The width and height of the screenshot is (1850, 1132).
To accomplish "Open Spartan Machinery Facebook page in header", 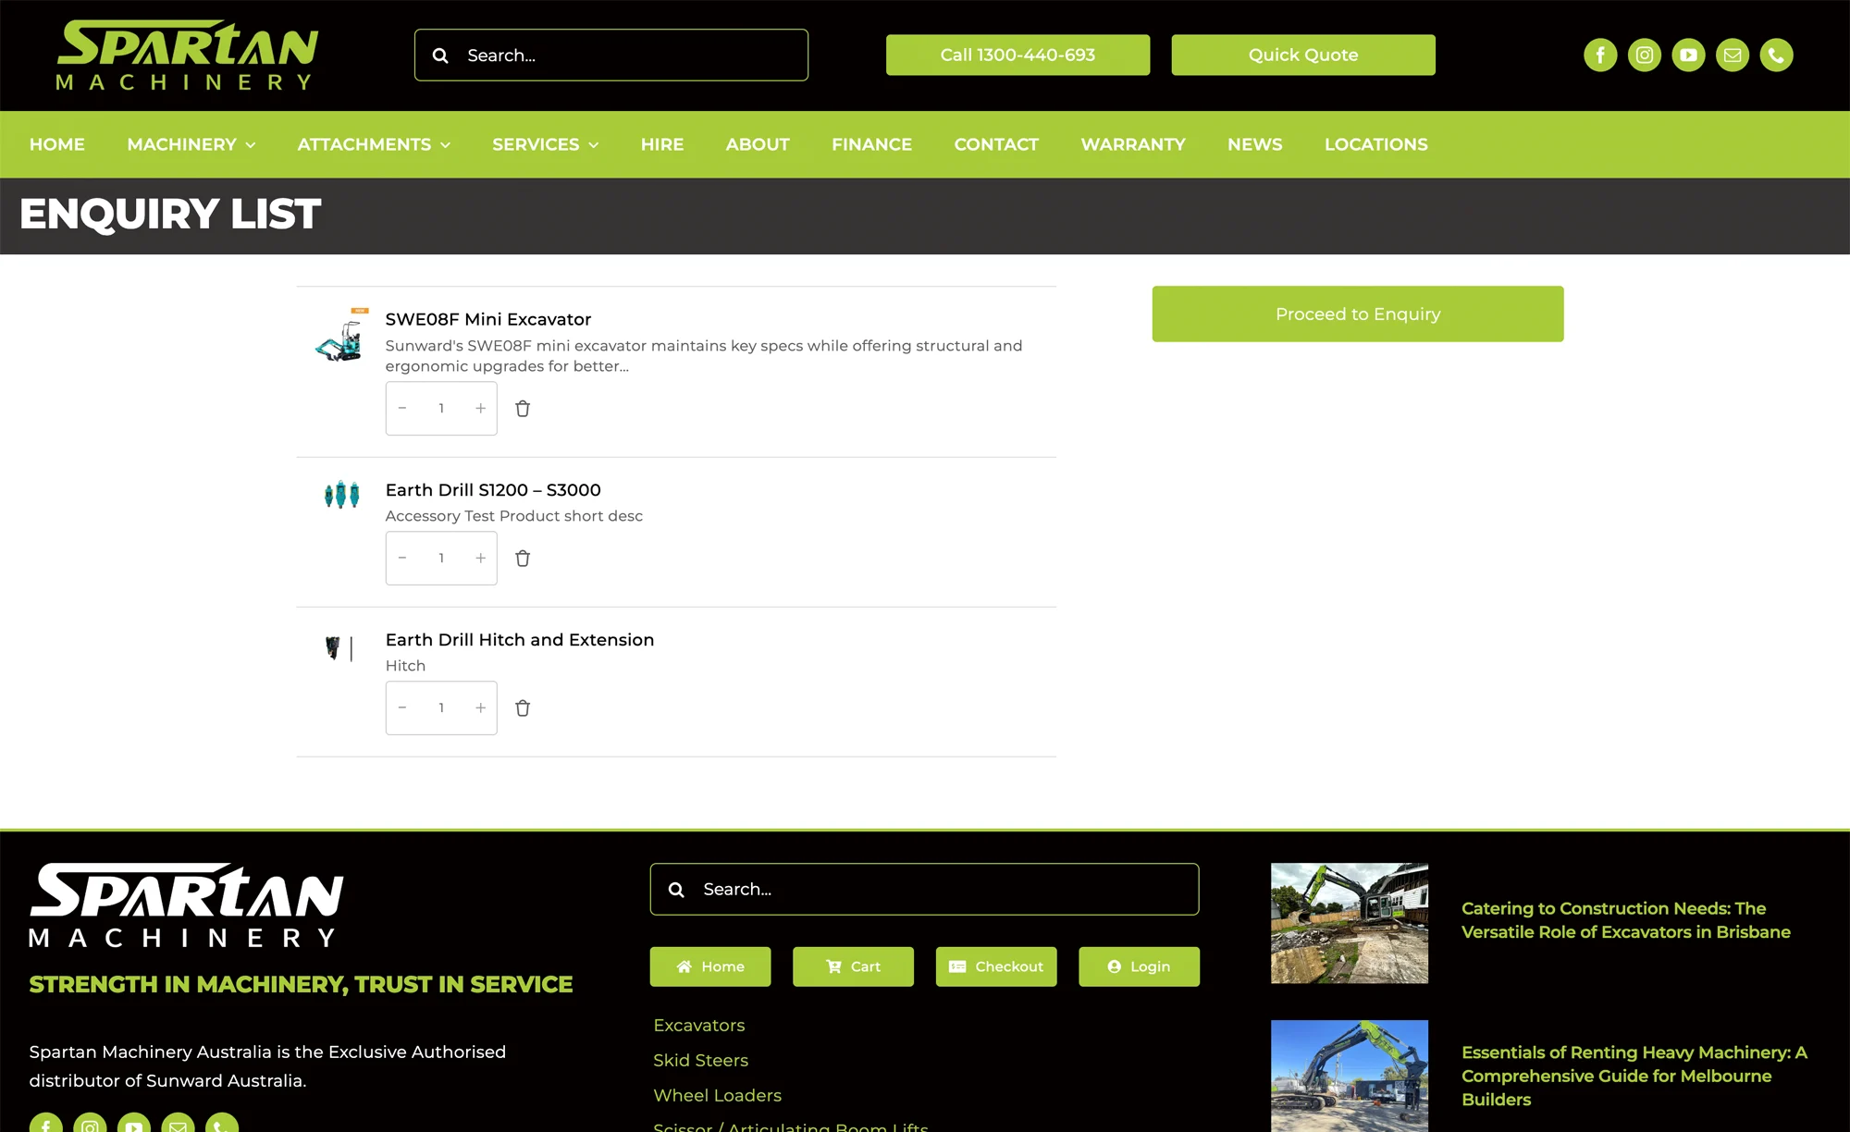I will coord(1600,55).
